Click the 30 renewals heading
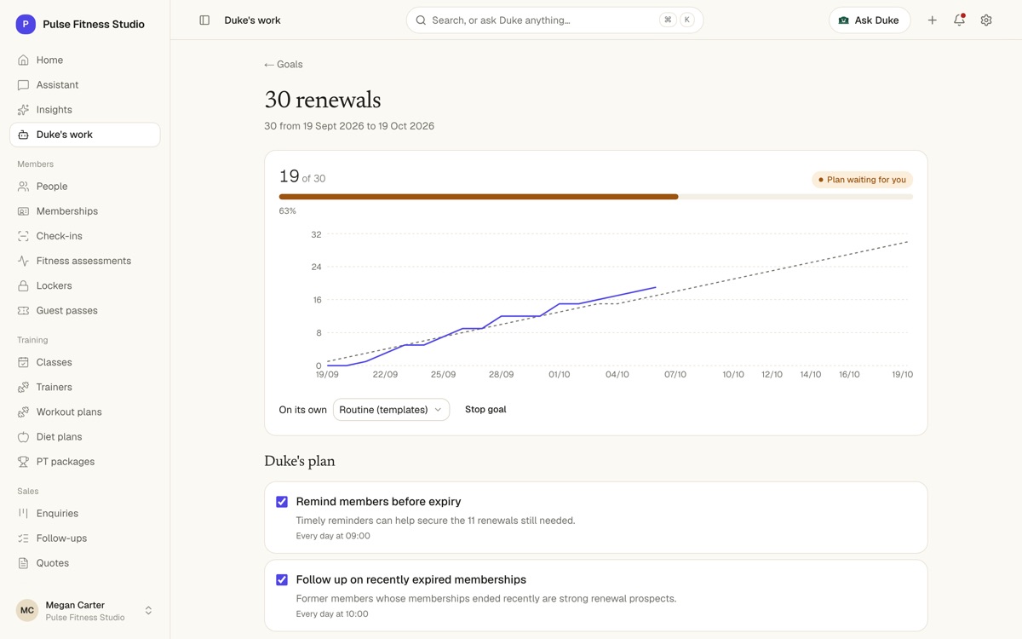Image resolution: width=1022 pixels, height=639 pixels. click(323, 100)
